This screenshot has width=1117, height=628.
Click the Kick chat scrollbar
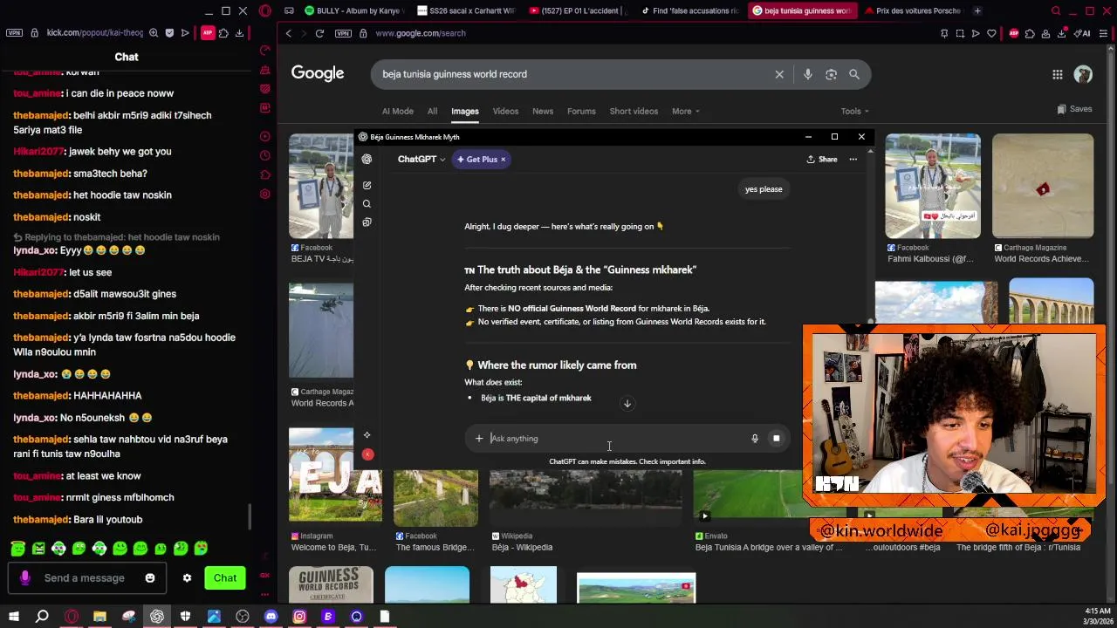[250, 516]
